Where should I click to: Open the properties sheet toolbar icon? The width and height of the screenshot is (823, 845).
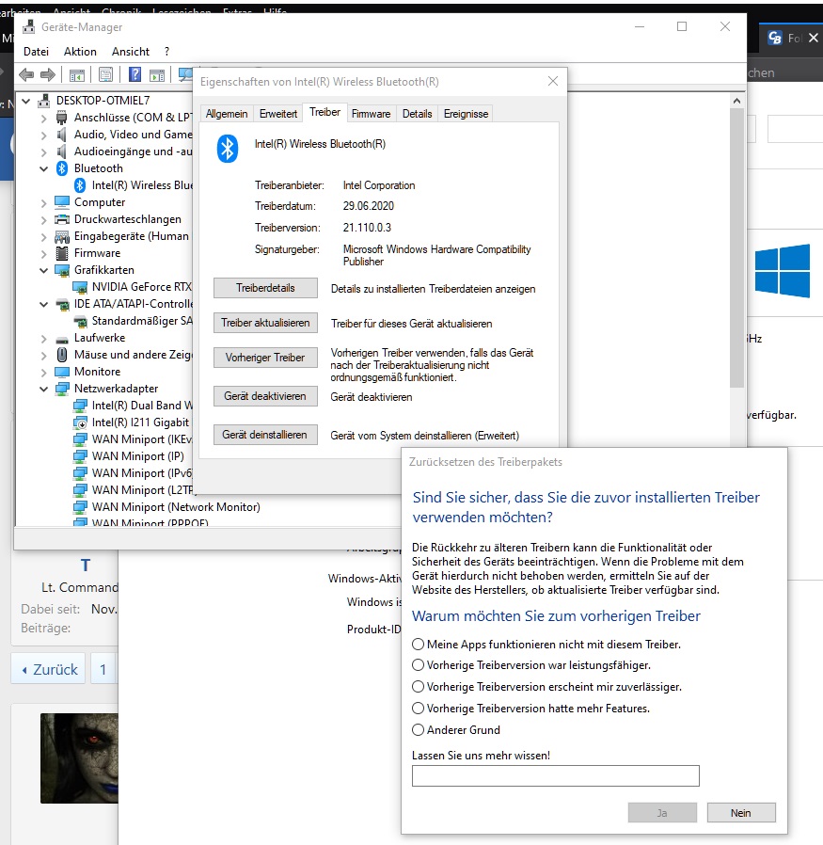click(x=106, y=75)
